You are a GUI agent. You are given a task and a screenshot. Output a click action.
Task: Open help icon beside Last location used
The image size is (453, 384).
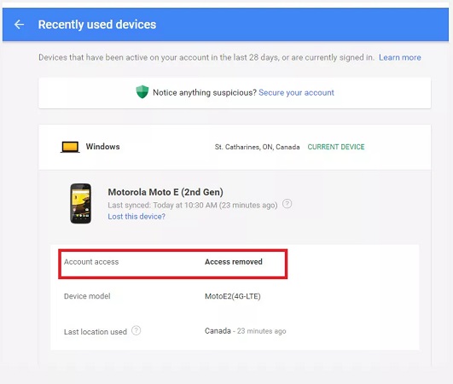(x=136, y=330)
